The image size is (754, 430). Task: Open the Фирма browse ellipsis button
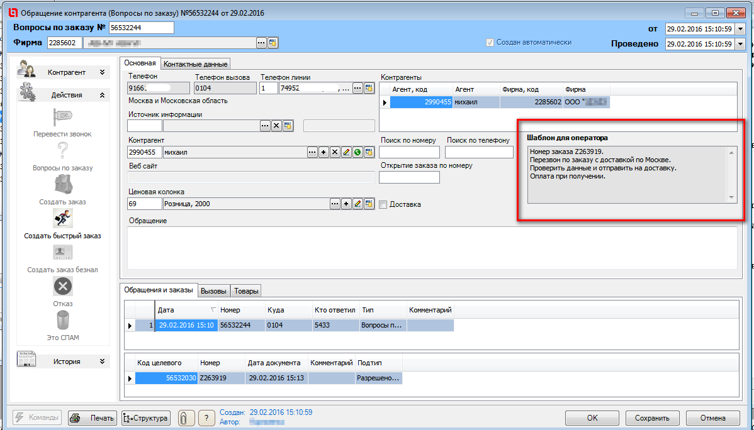(x=261, y=43)
